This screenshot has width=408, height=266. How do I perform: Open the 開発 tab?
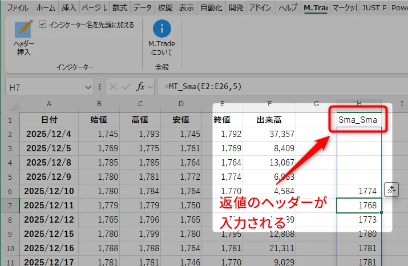236,8
